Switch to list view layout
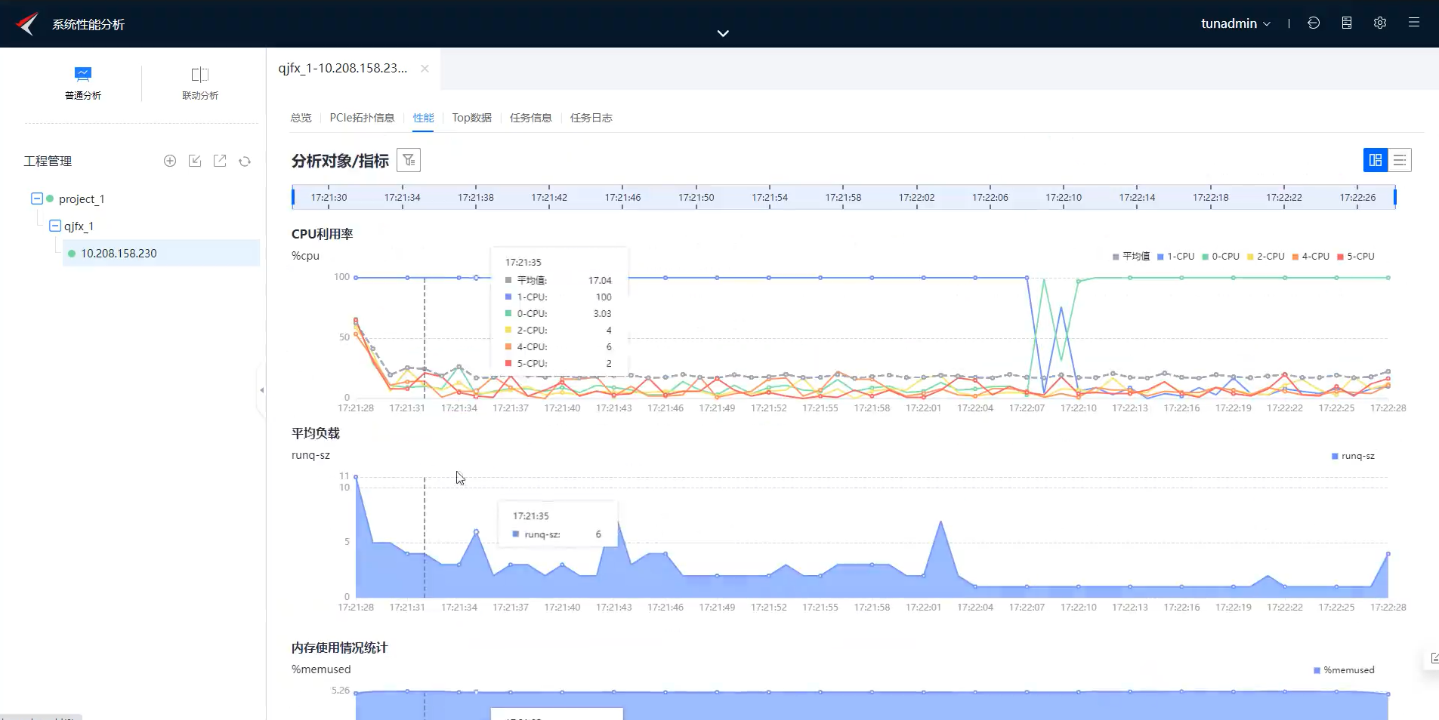 coord(1400,160)
